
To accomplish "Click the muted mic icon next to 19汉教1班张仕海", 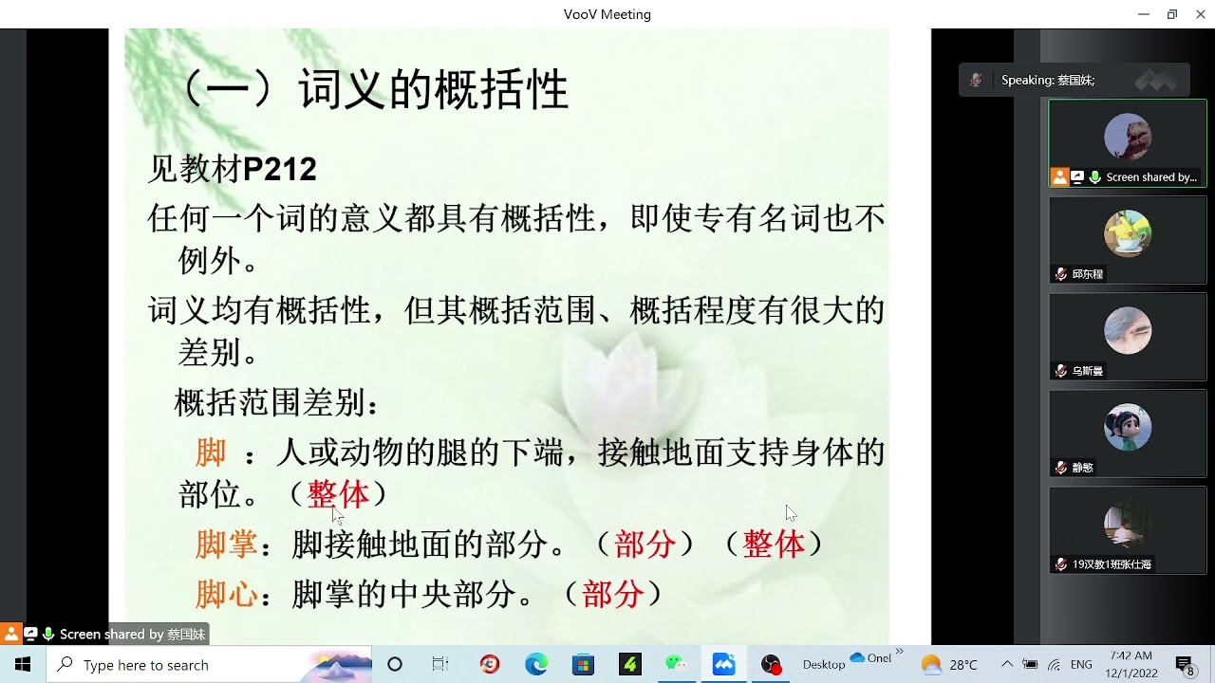I will click(1061, 564).
